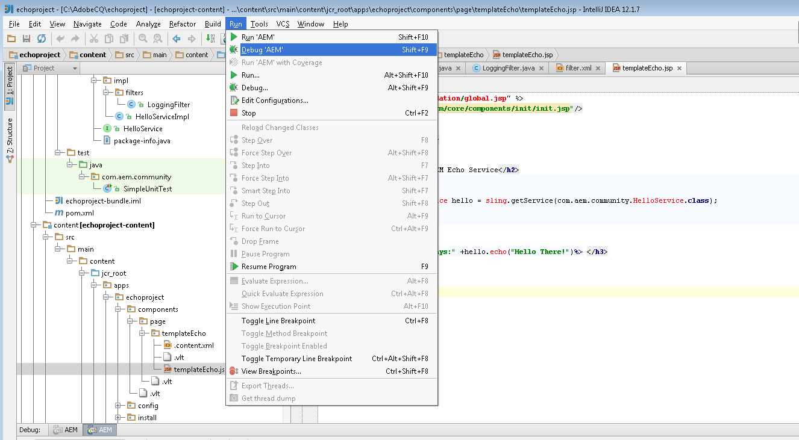Viewport: 799px width, 440px height.
Task: Select the second AEM debug session tab
Action: (100, 430)
